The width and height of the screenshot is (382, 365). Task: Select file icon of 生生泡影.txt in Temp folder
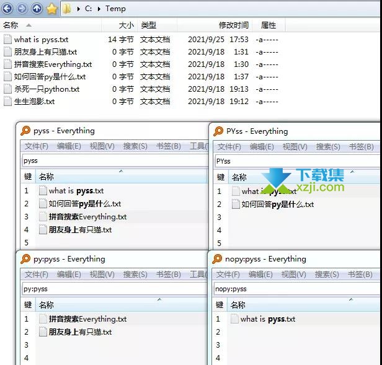(7, 102)
